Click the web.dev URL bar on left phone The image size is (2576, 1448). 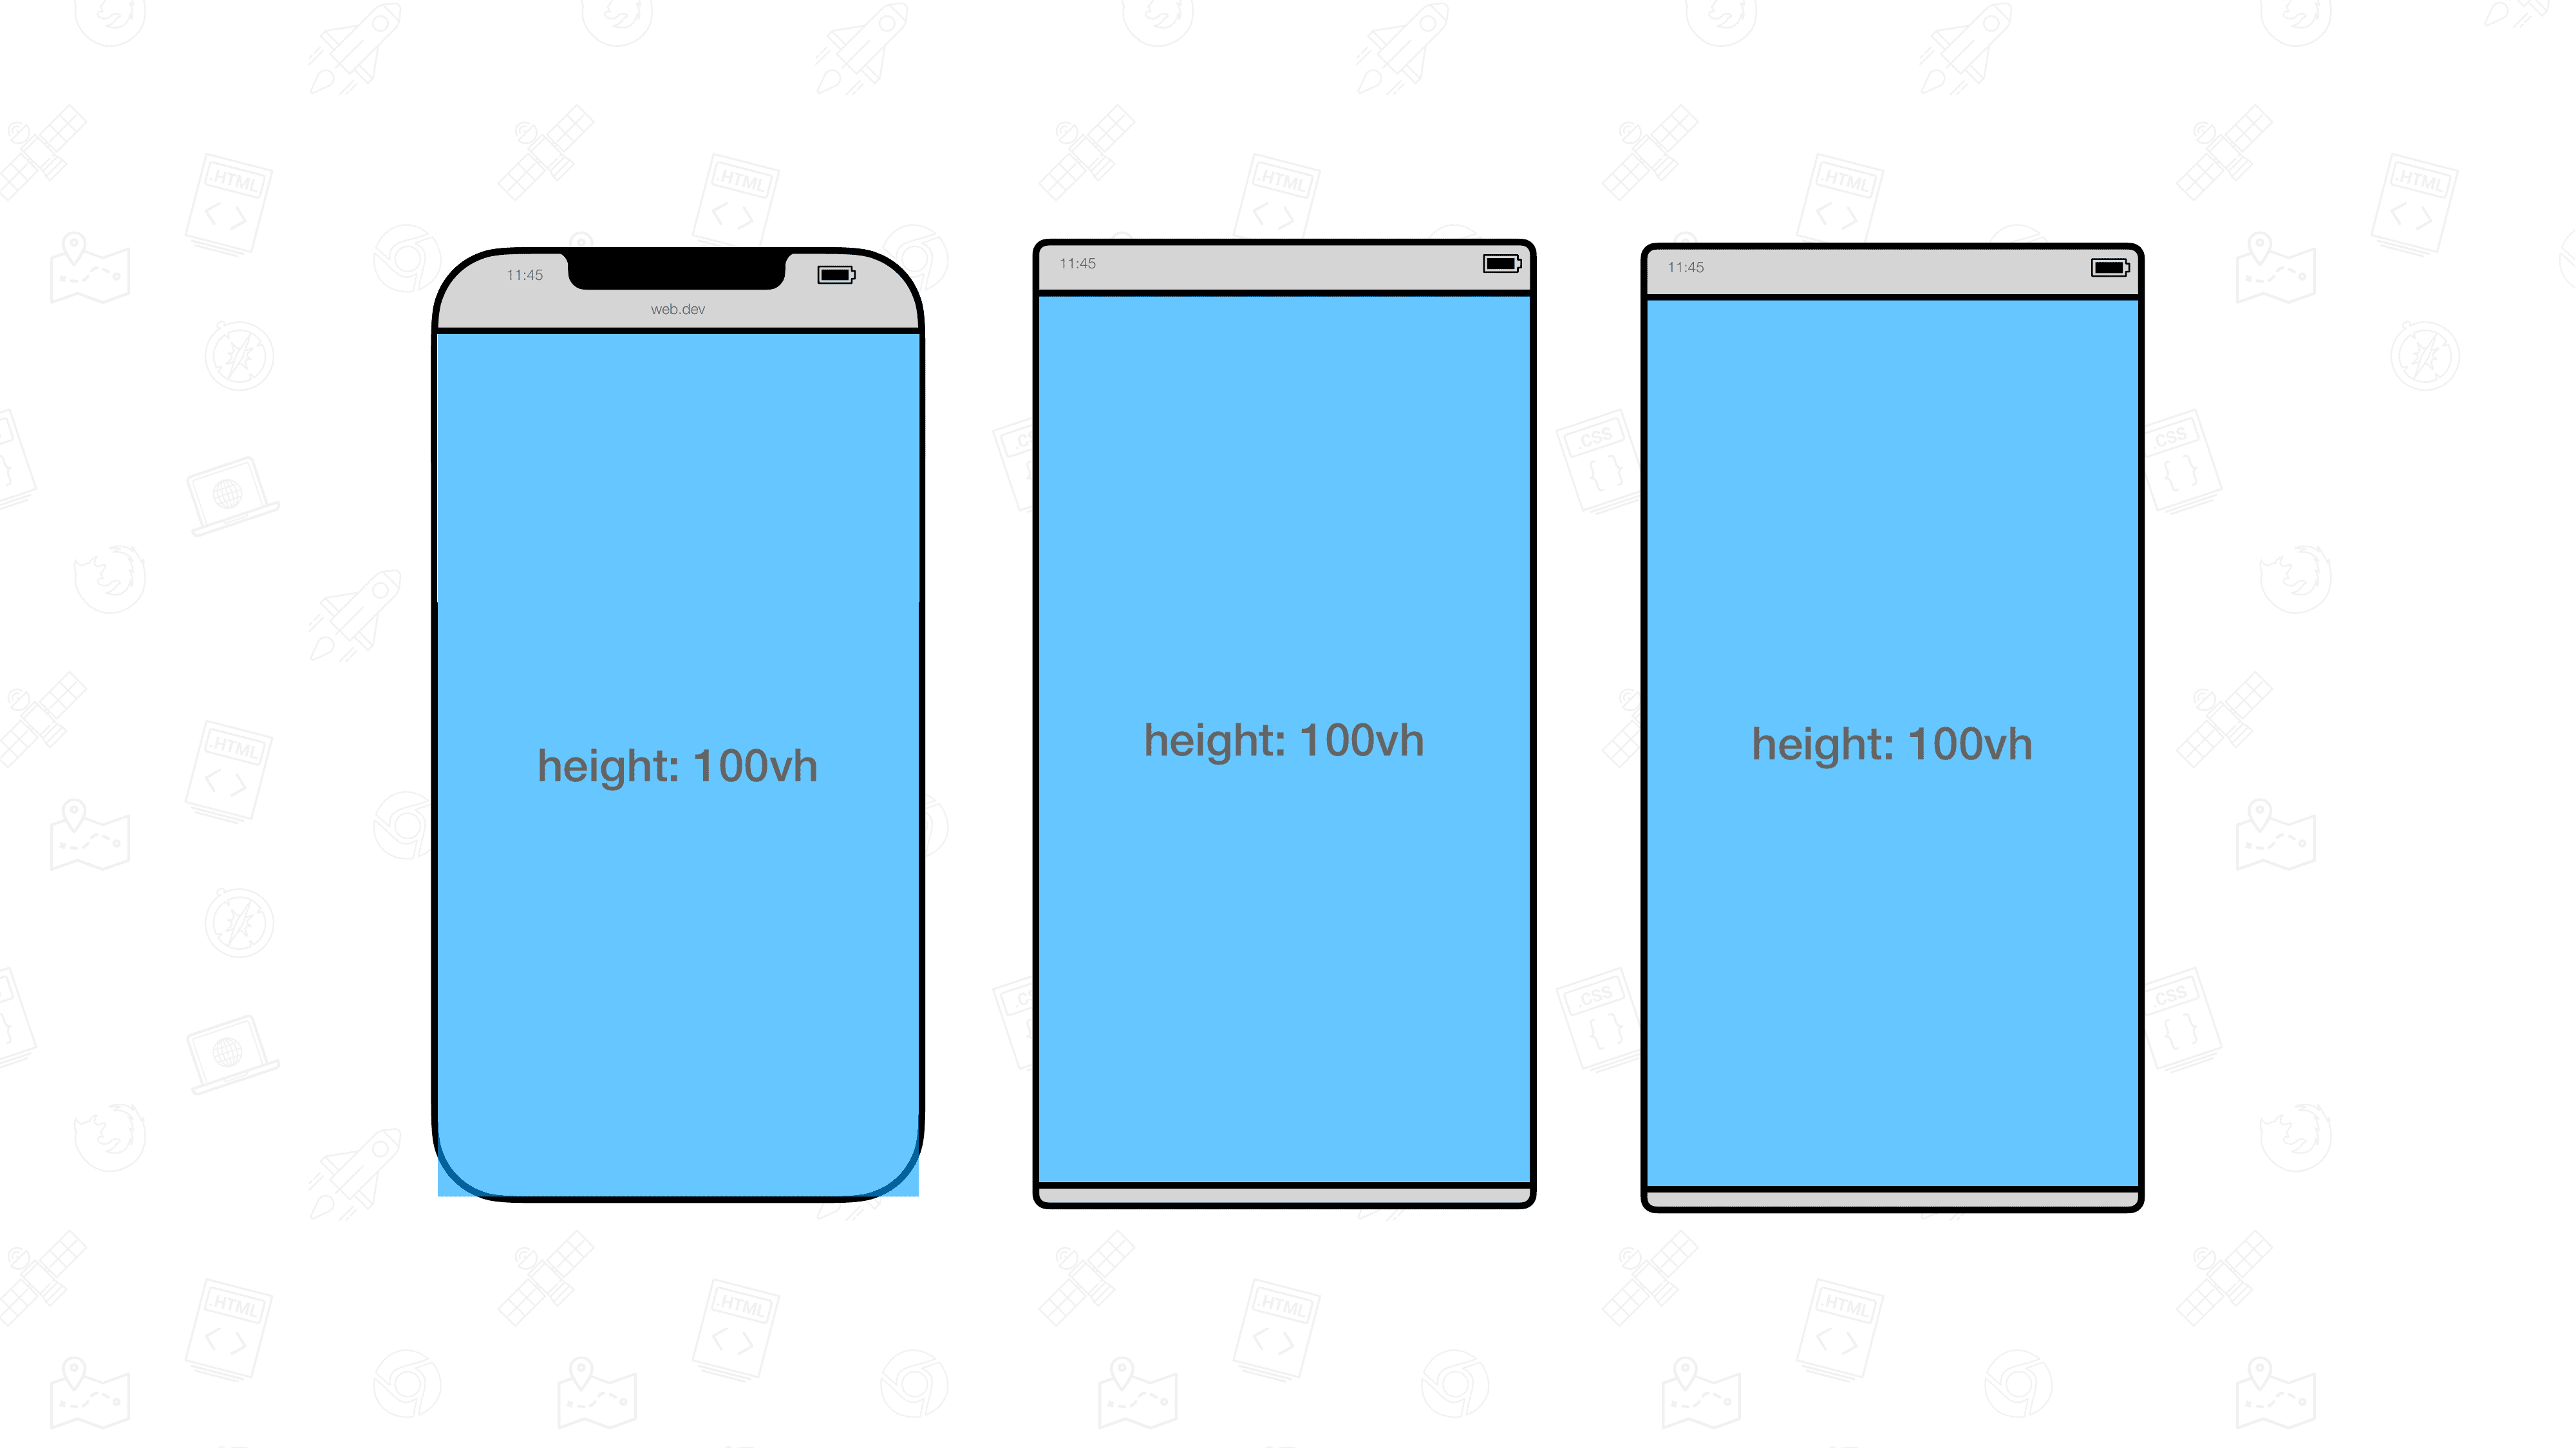point(677,310)
